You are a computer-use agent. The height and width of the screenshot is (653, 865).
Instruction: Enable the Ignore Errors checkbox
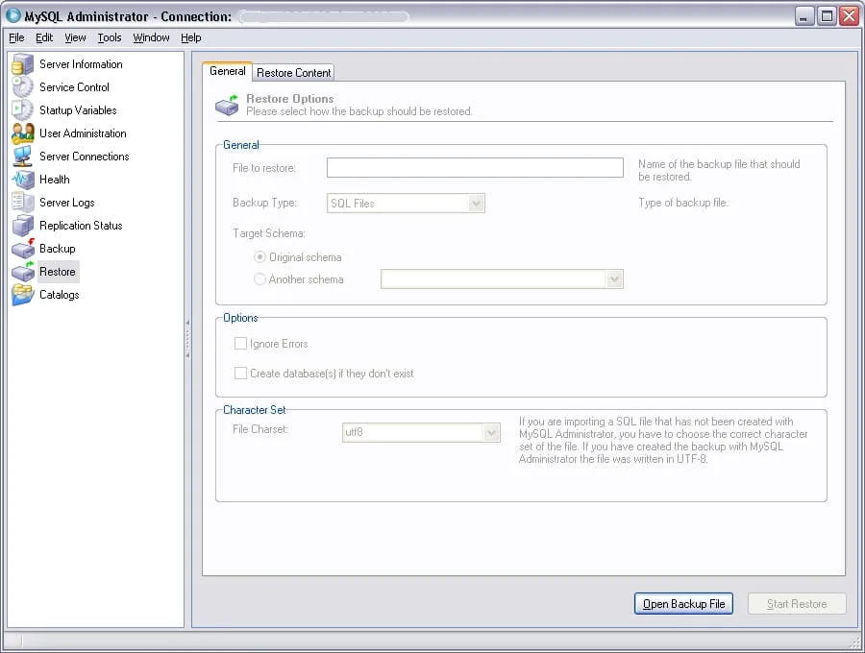[241, 344]
